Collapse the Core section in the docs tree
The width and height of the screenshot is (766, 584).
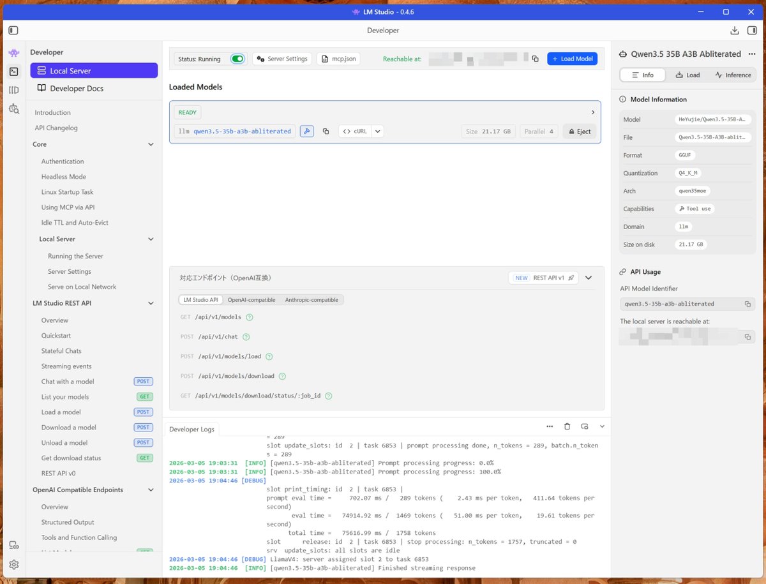click(x=151, y=145)
